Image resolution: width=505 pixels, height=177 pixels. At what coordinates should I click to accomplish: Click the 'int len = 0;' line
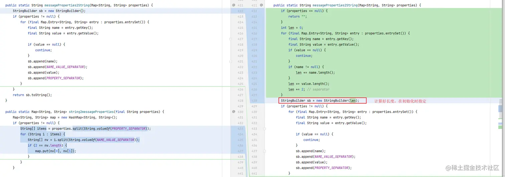point(292,28)
